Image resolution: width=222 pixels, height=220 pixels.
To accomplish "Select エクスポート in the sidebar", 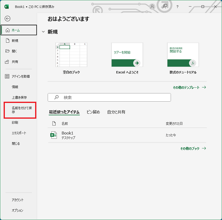I will [19, 133].
